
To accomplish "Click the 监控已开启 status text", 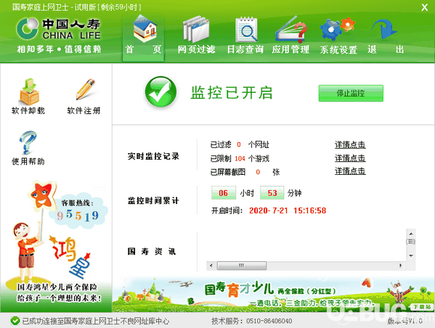I will 232,93.
